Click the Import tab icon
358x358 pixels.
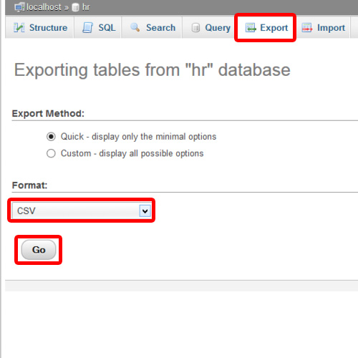click(x=307, y=28)
